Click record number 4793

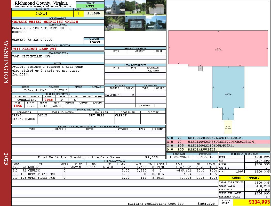(x=90, y=6)
